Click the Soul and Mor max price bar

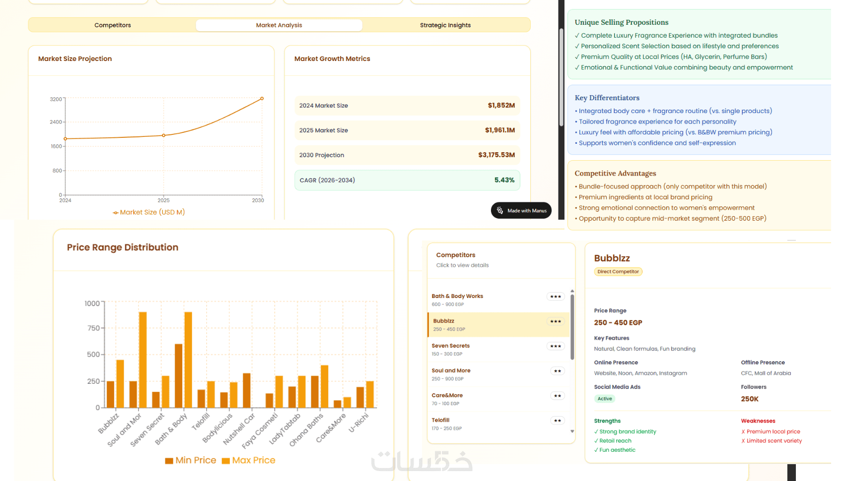[x=142, y=360]
